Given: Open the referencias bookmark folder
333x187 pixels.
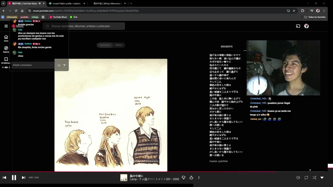Looking at the screenshot, I should click(x=12, y=17).
